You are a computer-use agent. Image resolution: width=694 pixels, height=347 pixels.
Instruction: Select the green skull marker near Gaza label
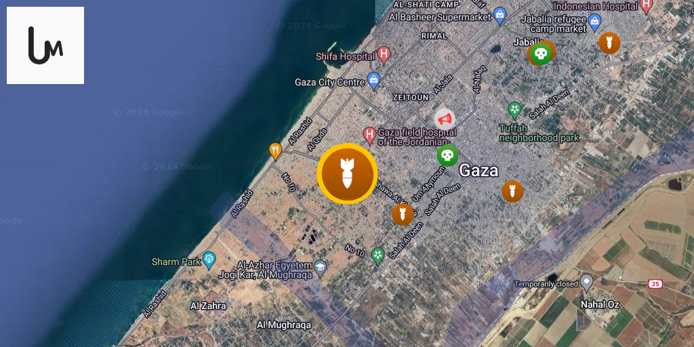tap(447, 156)
